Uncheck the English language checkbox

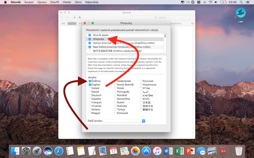click(x=90, y=85)
